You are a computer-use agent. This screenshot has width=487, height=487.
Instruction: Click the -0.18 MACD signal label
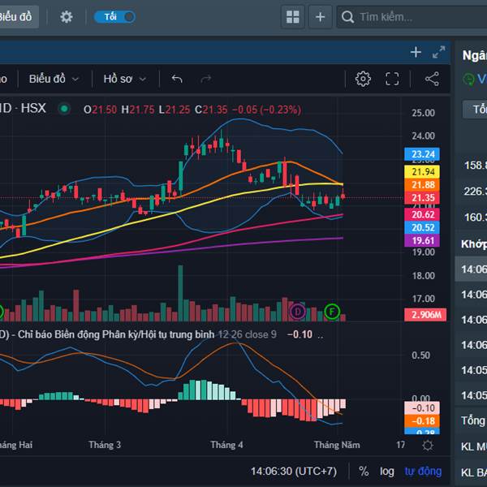pos(422,420)
